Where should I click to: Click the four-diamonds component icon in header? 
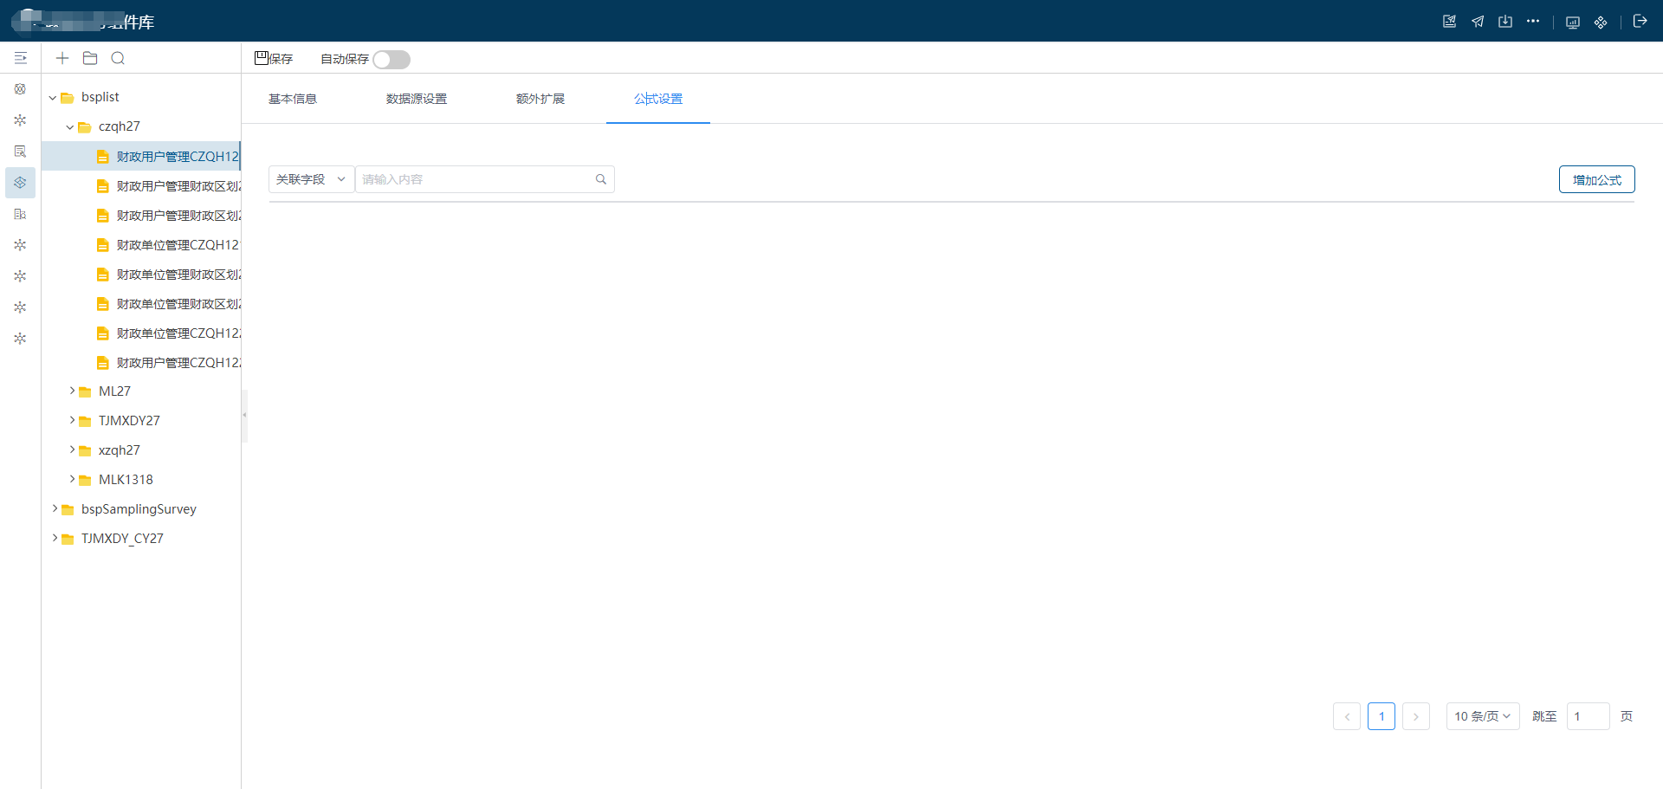click(1601, 23)
